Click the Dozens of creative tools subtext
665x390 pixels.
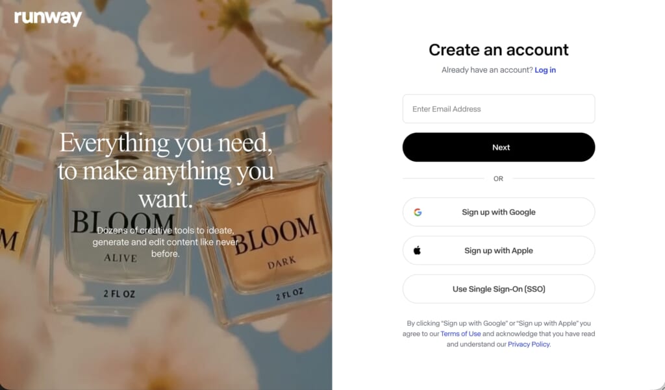coord(166,242)
